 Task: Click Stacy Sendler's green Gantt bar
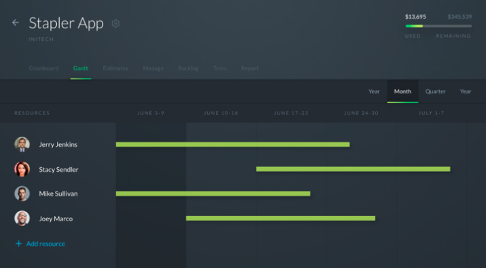click(353, 169)
